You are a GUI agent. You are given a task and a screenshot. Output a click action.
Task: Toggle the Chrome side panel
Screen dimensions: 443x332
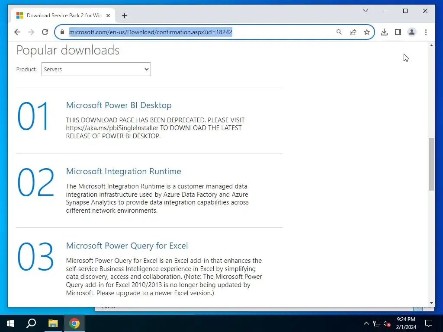click(x=398, y=32)
